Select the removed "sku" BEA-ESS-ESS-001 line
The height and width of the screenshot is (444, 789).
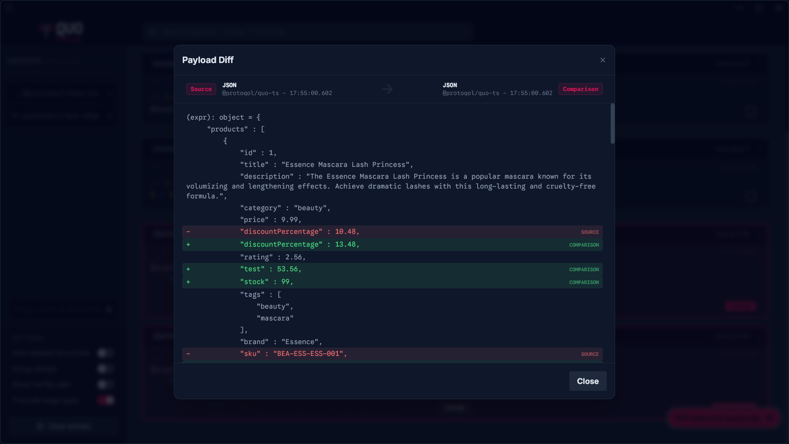tap(393, 354)
